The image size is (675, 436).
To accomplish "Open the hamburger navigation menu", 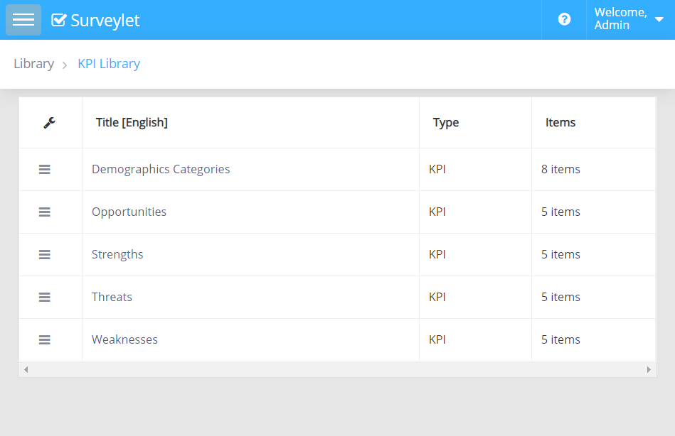I will 23,20.
